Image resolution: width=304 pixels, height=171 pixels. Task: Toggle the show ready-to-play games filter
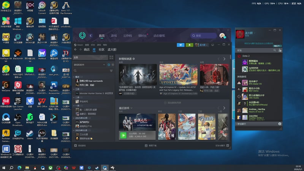(113, 65)
